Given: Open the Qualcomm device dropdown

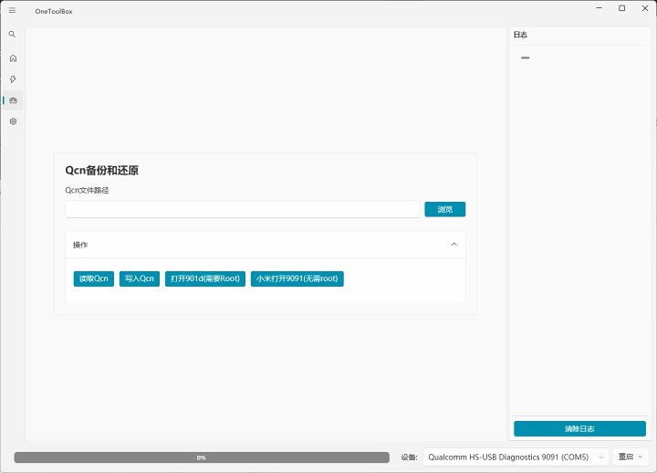Looking at the screenshot, I should click(x=516, y=457).
